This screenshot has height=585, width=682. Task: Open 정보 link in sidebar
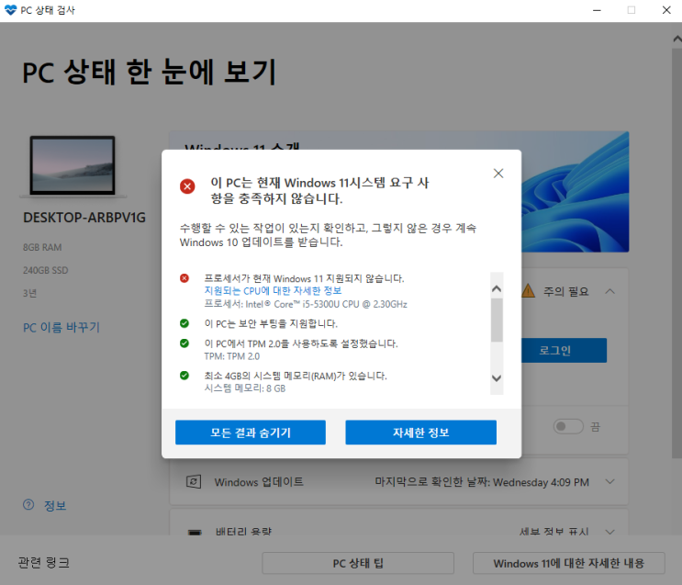click(55, 506)
